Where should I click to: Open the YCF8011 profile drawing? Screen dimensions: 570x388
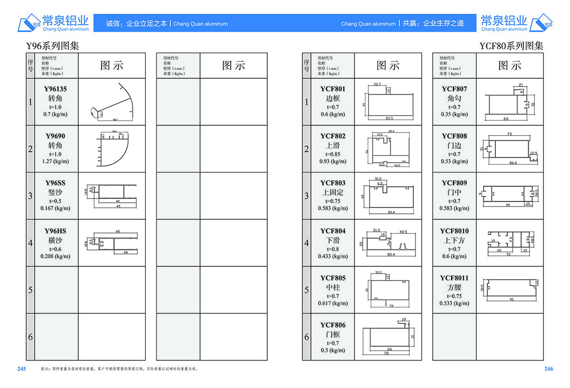click(510, 290)
